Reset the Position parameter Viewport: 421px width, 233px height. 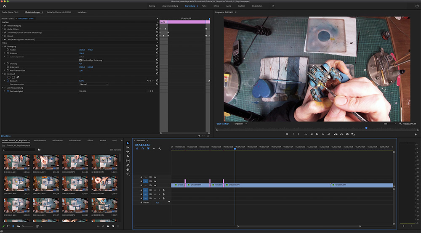click(x=157, y=50)
